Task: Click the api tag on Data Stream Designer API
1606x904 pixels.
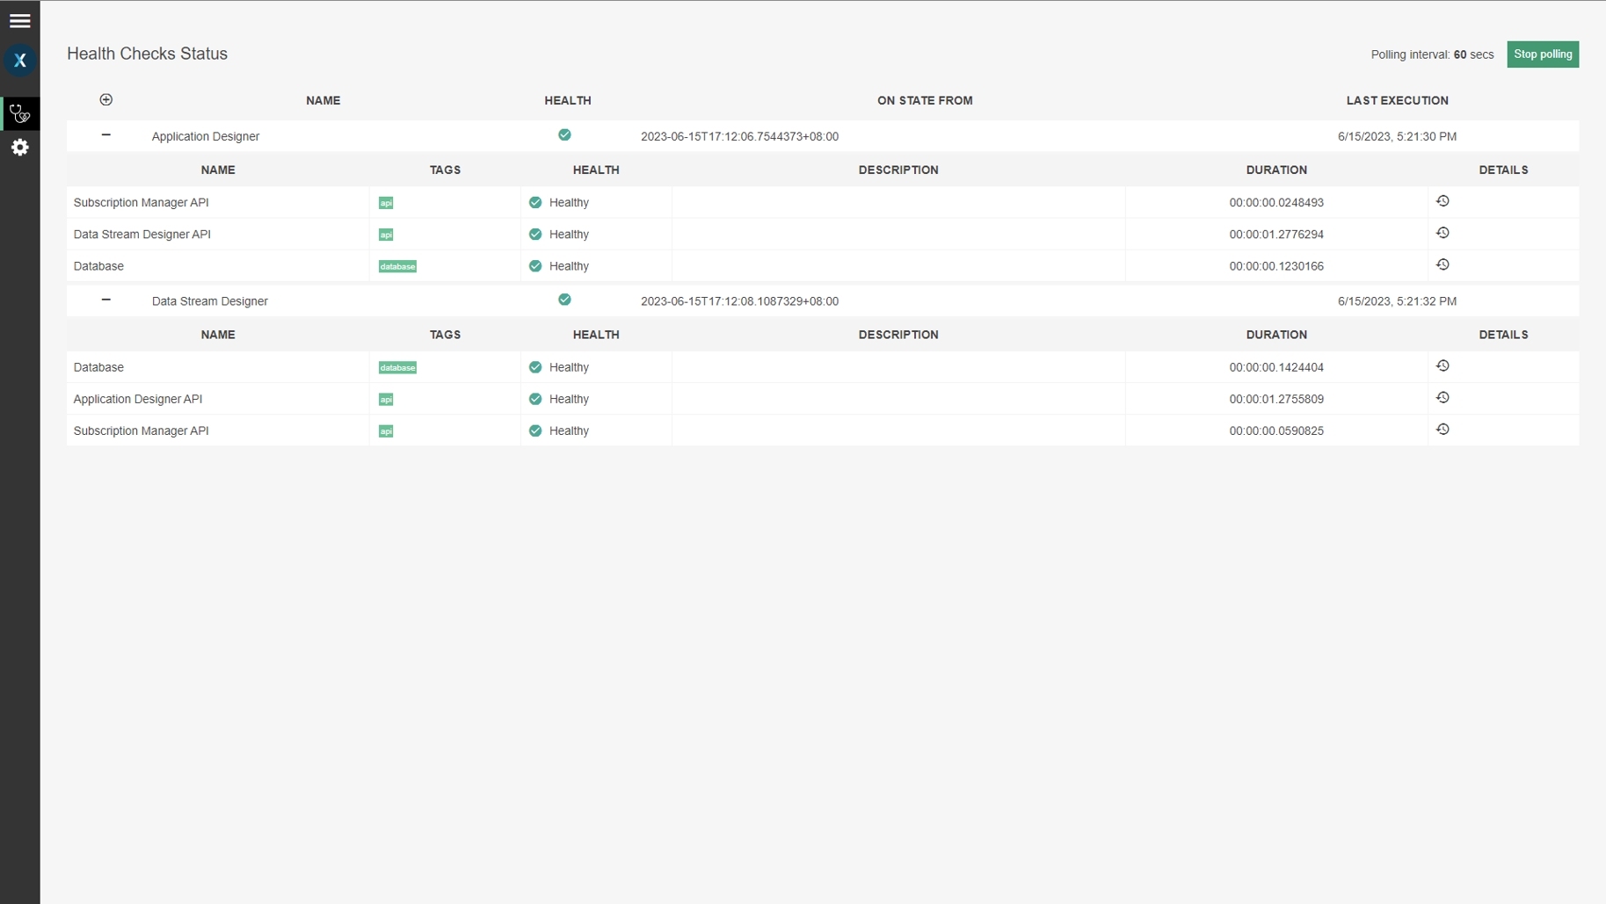Action: 385,235
